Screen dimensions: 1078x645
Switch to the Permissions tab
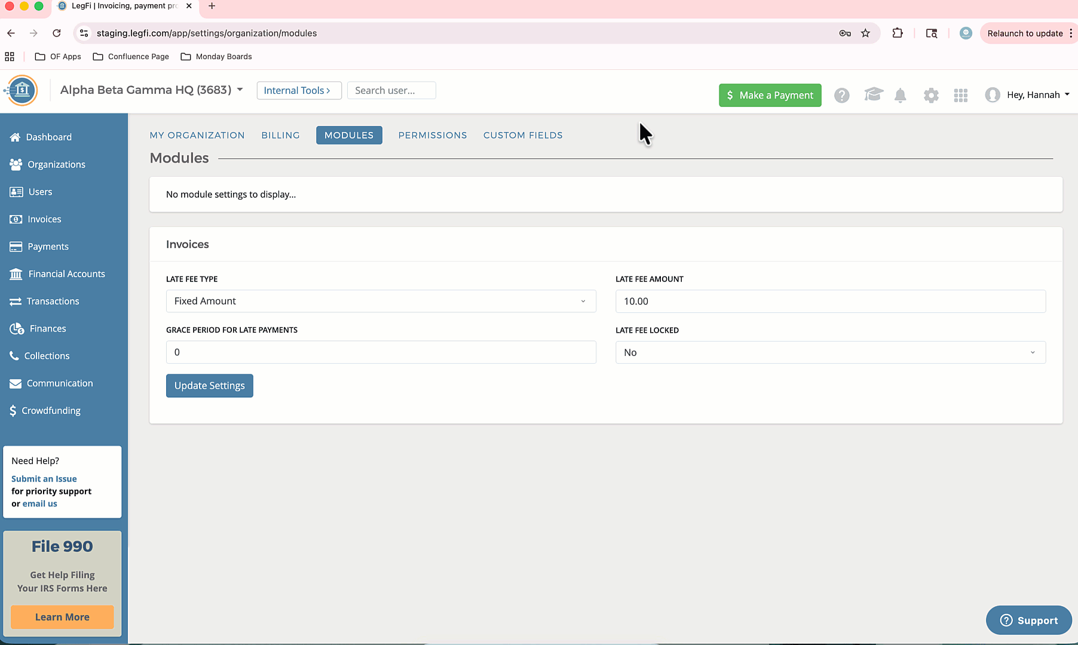click(432, 136)
